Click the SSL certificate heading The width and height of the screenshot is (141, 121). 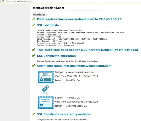point(48,25)
